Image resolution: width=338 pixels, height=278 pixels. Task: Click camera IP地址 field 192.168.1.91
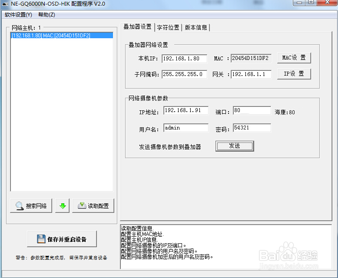click(186, 110)
